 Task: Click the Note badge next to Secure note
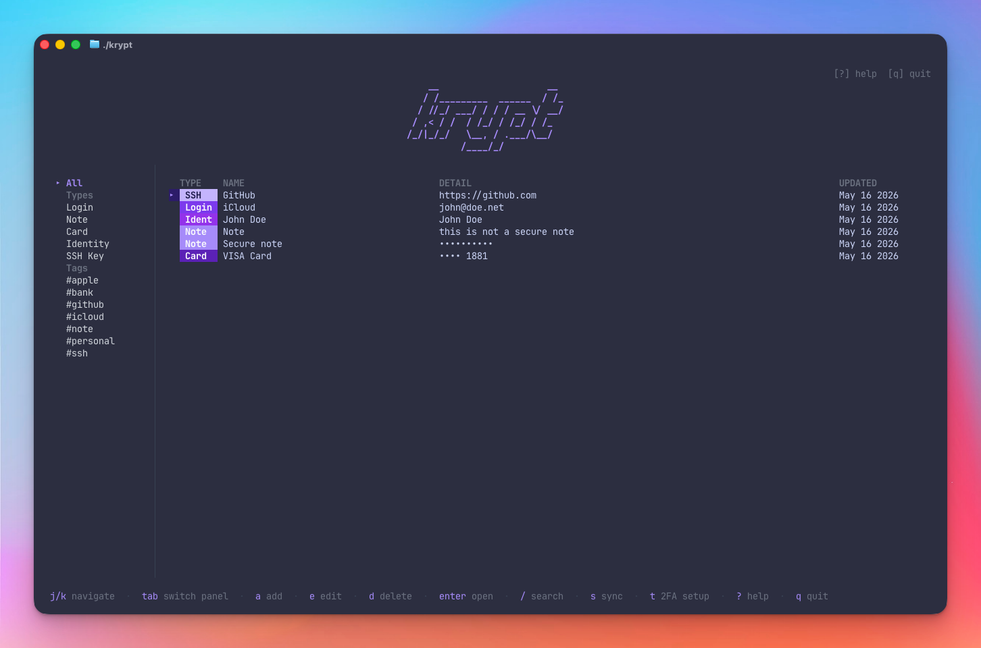pos(199,244)
